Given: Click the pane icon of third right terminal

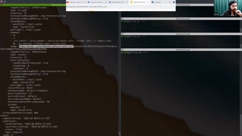Looking at the screenshot, I should tap(122, 49).
